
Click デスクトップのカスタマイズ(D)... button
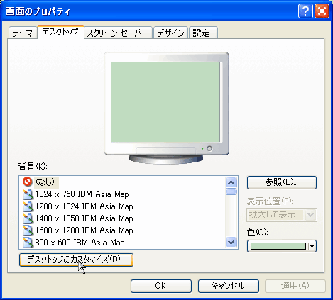click(76, 260)
